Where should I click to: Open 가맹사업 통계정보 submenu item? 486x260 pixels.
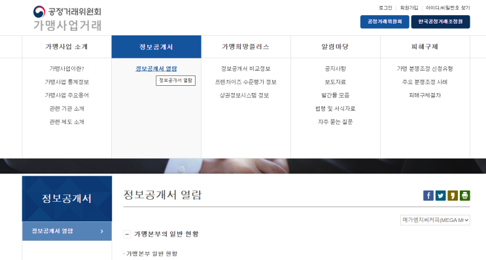tap(67, 82)
